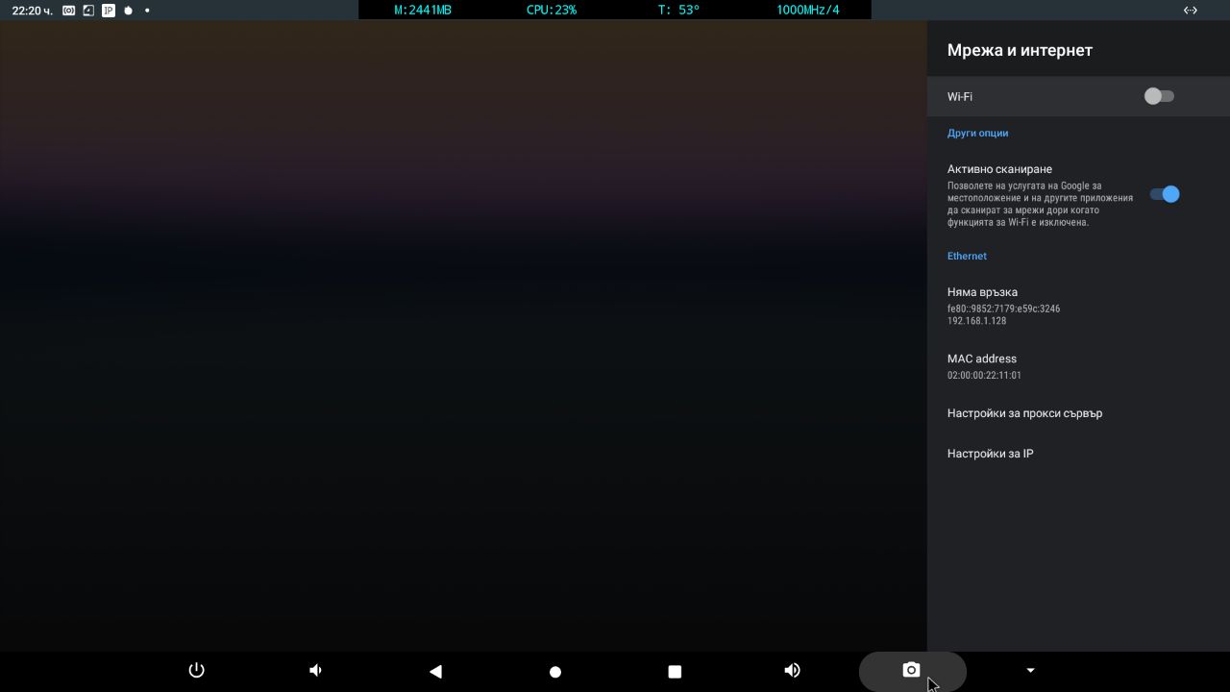Click the notification overflow dot in the status bar
This screenshot has height=692, width=1230.
tap(147, 11)
